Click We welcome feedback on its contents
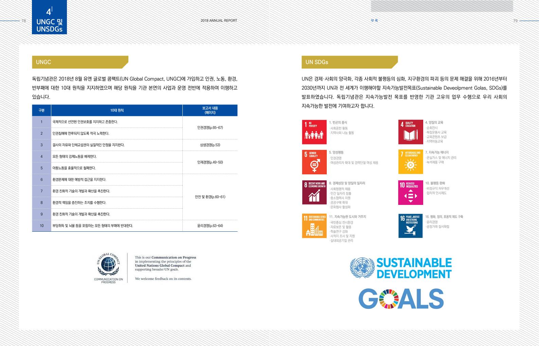 [x=163, y=279]
